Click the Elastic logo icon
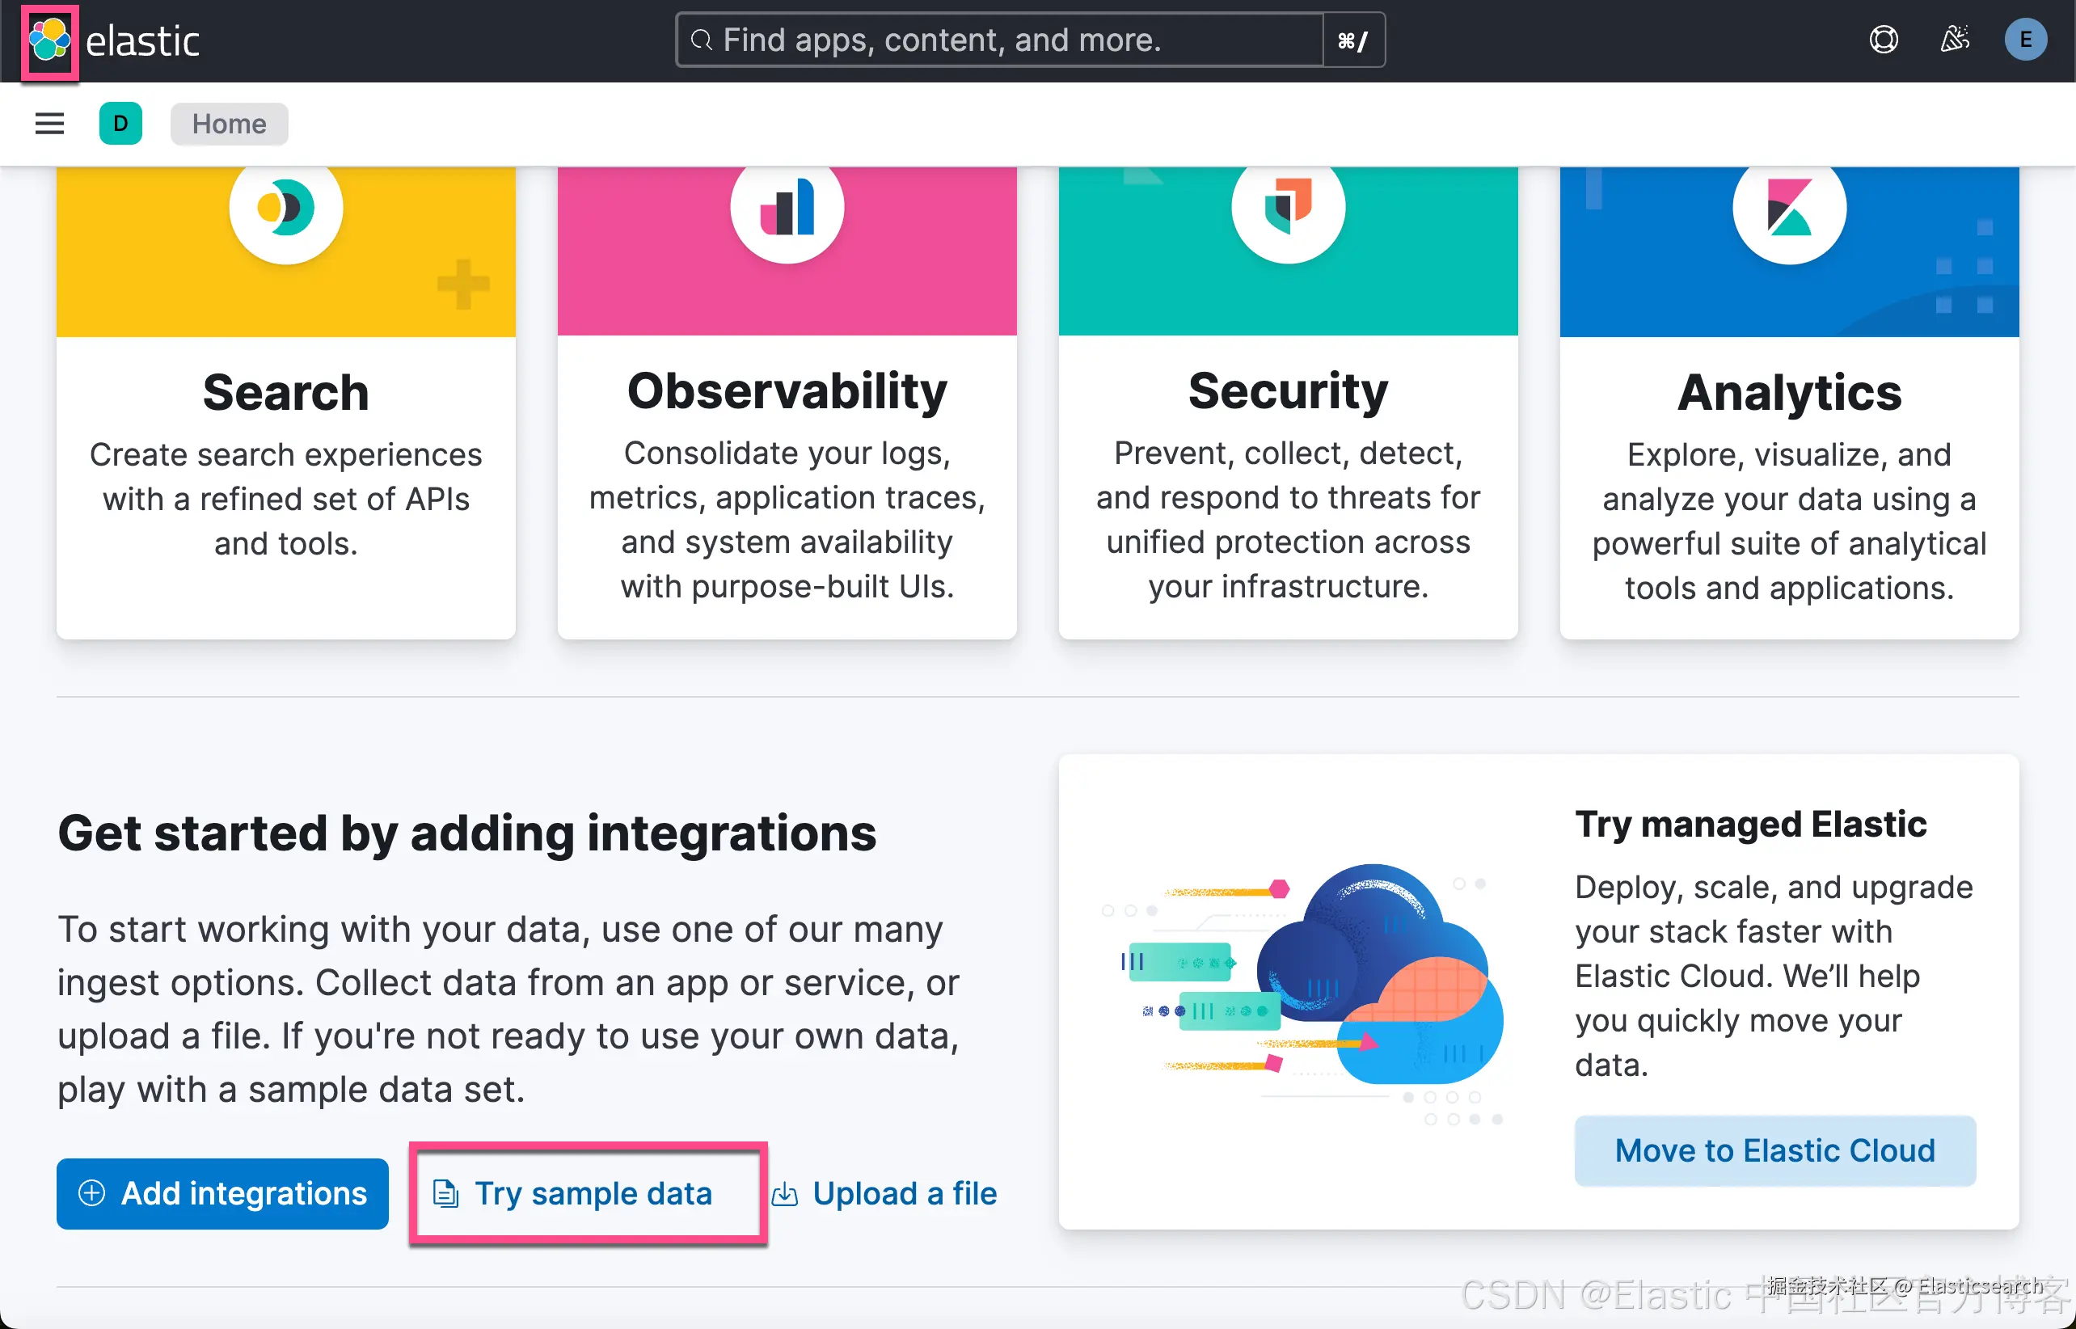2076x1329 pixels. pos(50,40)
